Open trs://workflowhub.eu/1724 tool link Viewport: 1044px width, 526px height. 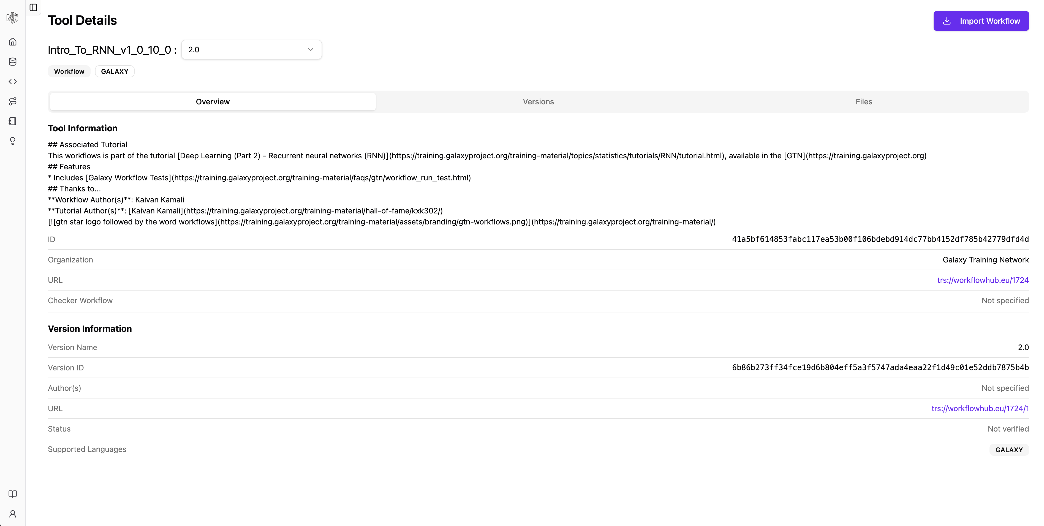pyautogui.click(x=982, y=280)
